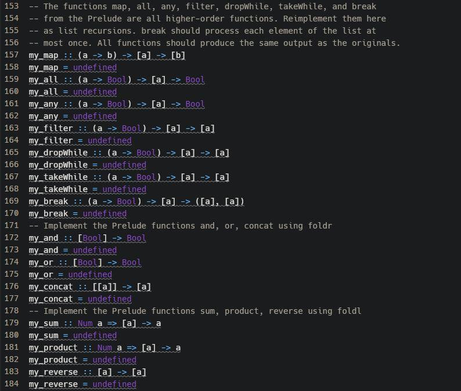
Task: Click the tuple return type of my_break
Action: tap(219, 201)
